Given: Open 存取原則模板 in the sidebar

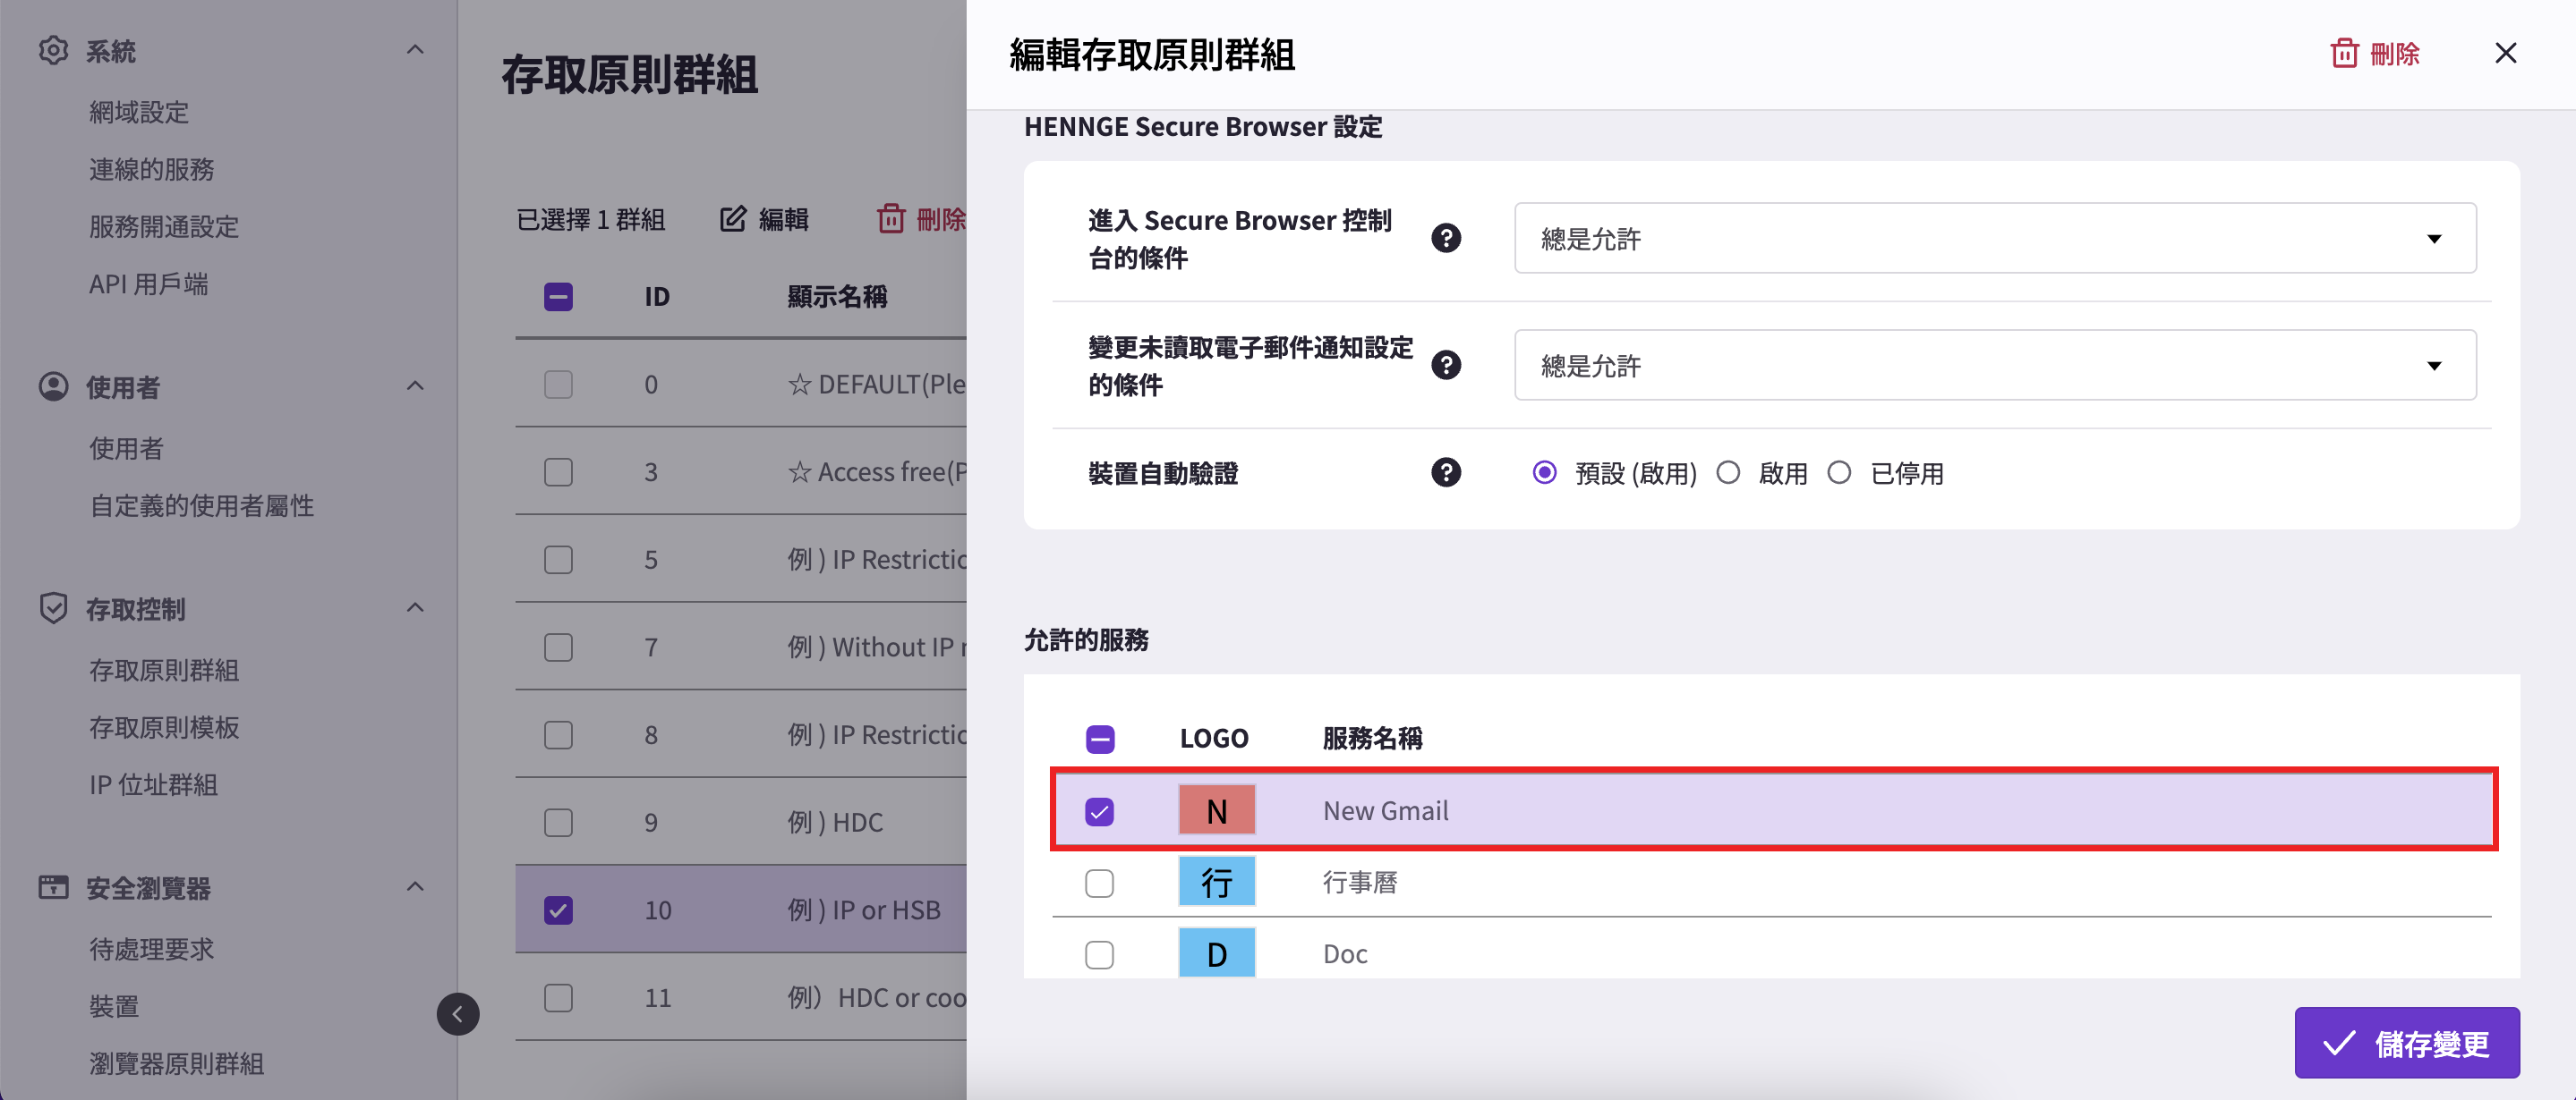Looking at the screenshot, I should pyautogui.click(x=164, y=727).
